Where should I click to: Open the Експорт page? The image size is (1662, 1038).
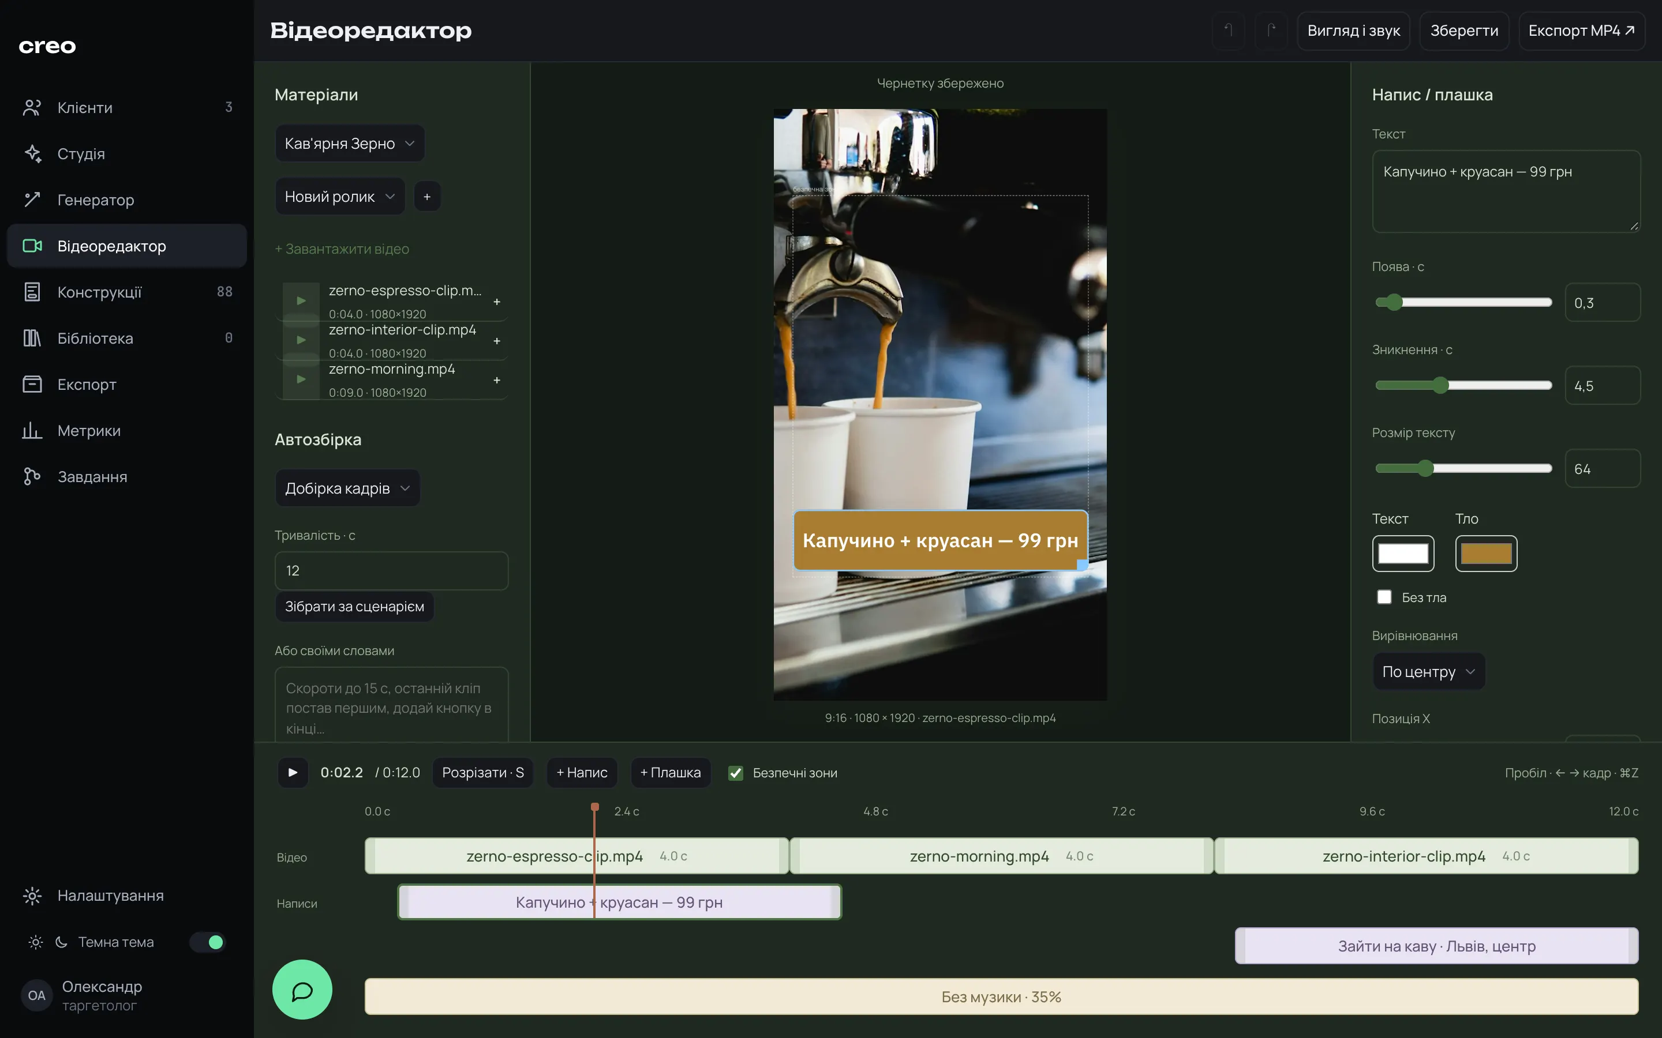[127, 385]
